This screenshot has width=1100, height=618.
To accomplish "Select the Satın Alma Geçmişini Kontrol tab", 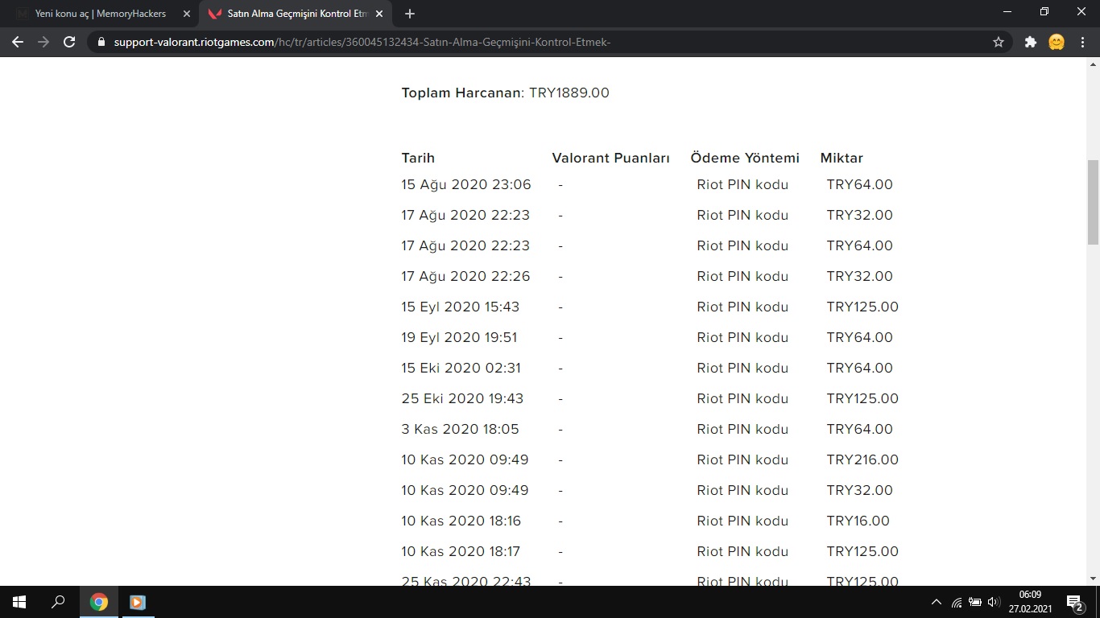I will pos(295,14).
